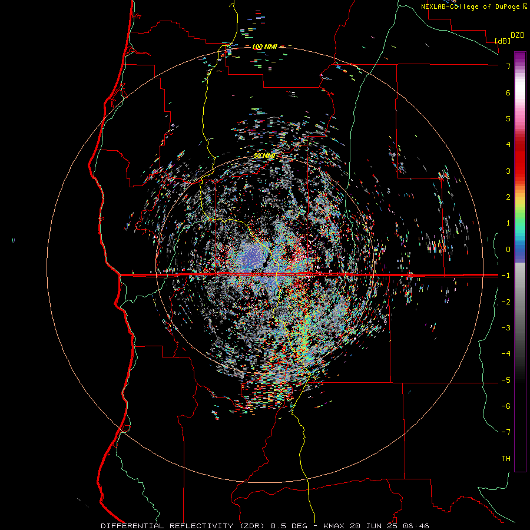This screenshot has width=530, height=530.
Task: Click the -4 dB scale value
Action: point(506,354)
